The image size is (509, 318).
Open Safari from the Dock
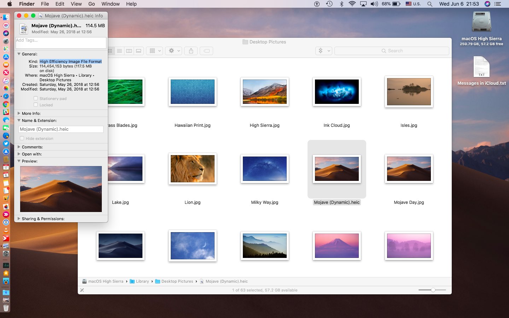point(6,96)
